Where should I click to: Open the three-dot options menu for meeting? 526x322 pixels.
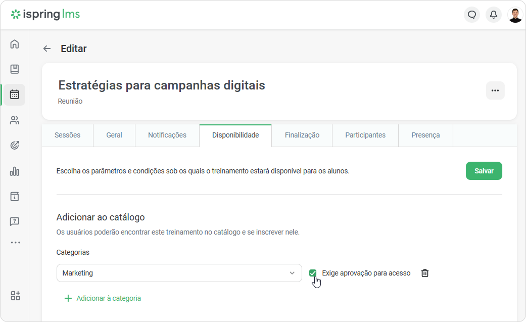pos(495,90)
